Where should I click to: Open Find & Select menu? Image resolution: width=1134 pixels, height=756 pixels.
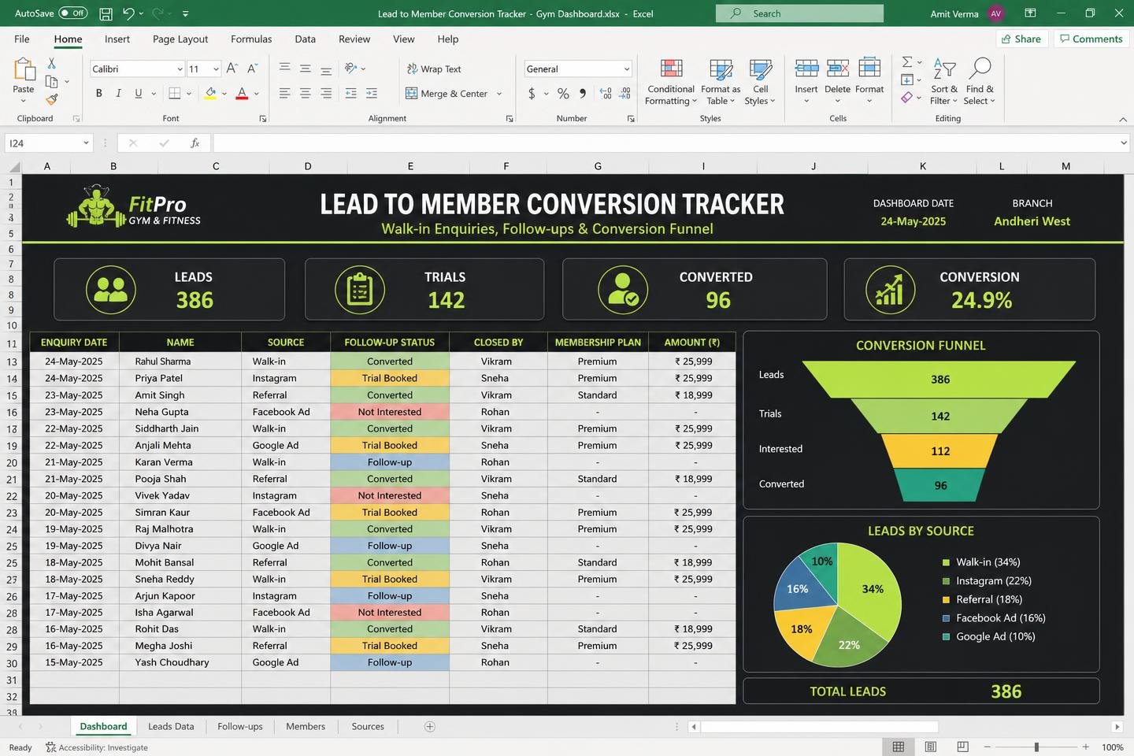pyautogui.click(x=980, y=82)
